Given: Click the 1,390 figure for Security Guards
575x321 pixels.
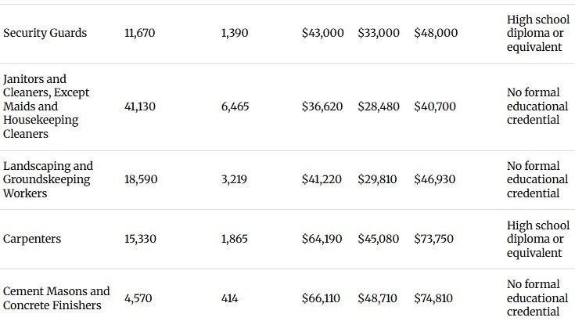Looking at the screenshot, I should [235, 34].
